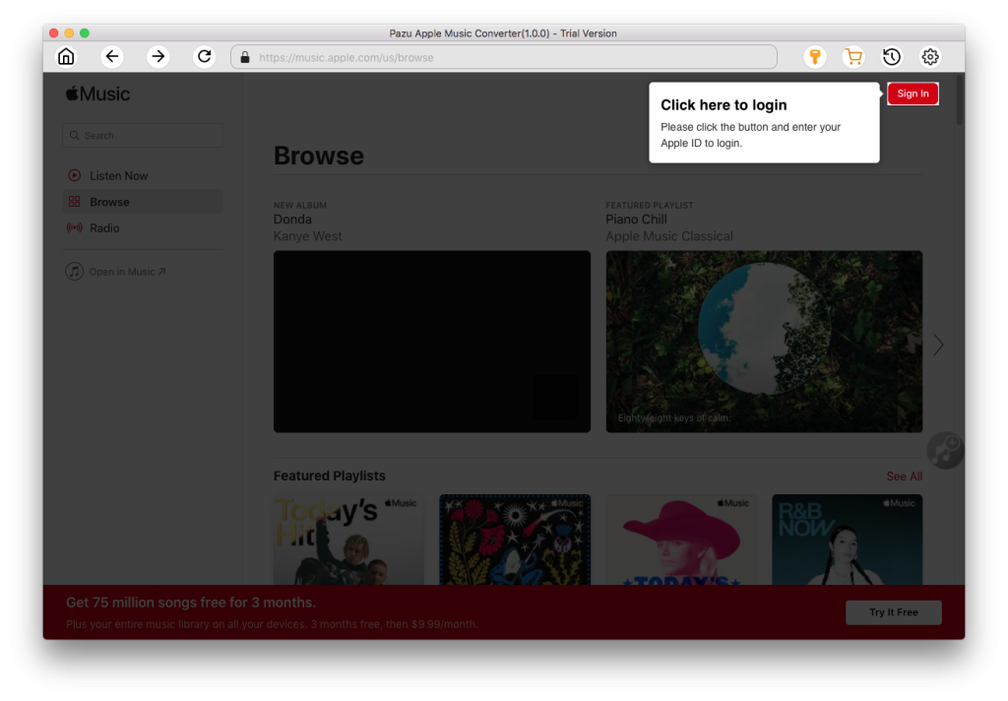This screenshot has height=701, width=1008.
Task: Click the floating add-music disc button
Action: pos(945,451)
